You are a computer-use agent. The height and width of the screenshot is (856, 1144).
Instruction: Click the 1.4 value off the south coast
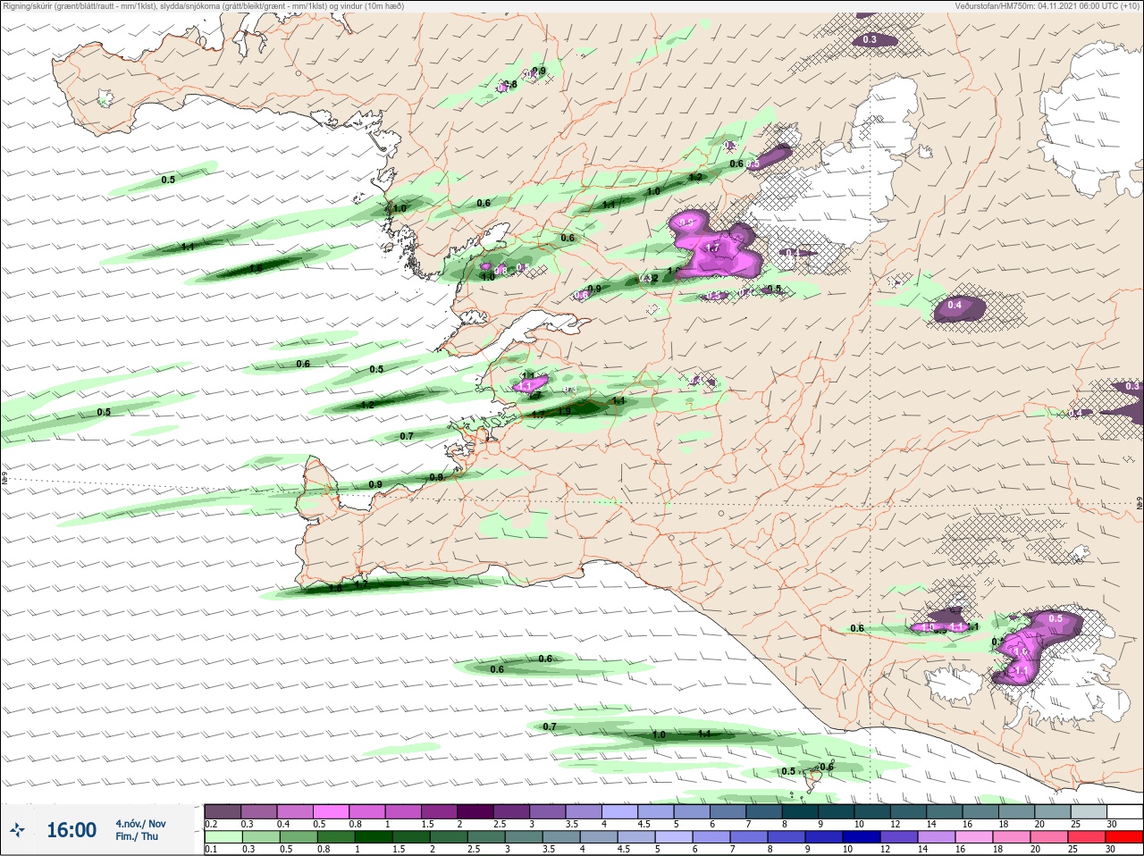point(703,734)
